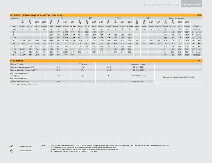Click the 'LIFT CAPACITIES' orange section header
The height and width of the screenshot is (163, 212).
[x=106, y=15]
